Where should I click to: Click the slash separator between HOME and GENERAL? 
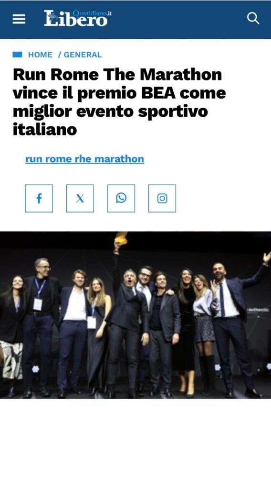coord(59,55)
